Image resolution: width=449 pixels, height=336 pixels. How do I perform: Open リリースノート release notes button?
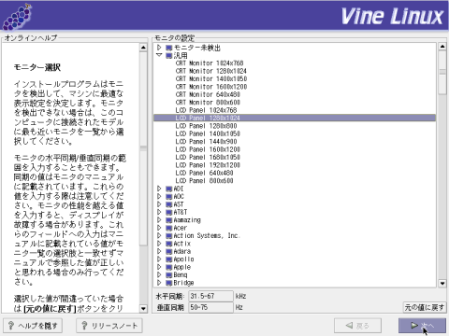(109, 326)
